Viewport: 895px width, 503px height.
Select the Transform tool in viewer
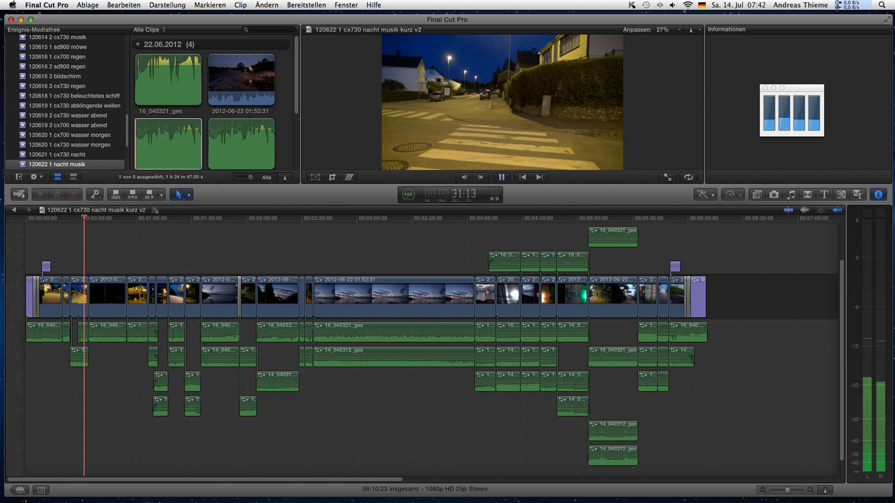(x=315, y=177)
